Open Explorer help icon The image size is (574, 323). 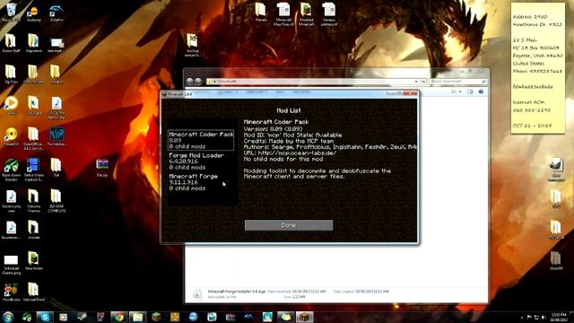tap(481, 92)
